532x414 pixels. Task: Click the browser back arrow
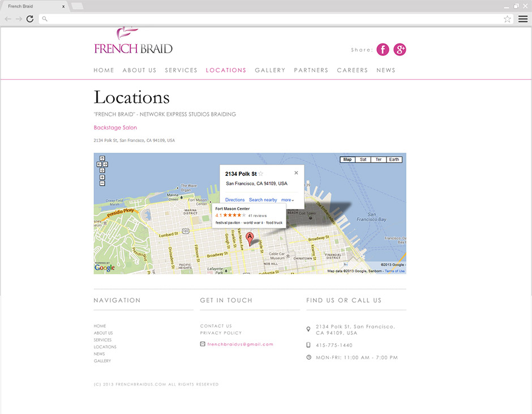[x=8, y=19]
